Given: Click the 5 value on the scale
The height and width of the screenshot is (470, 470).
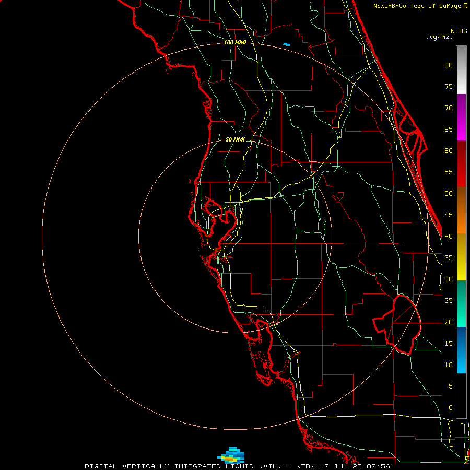Looking at the screenshot, I should [451, 386].
